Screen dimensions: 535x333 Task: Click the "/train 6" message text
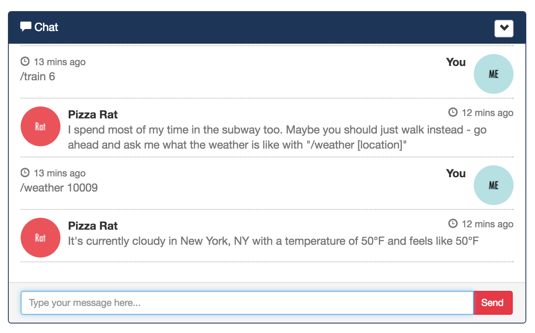point(38,76)
